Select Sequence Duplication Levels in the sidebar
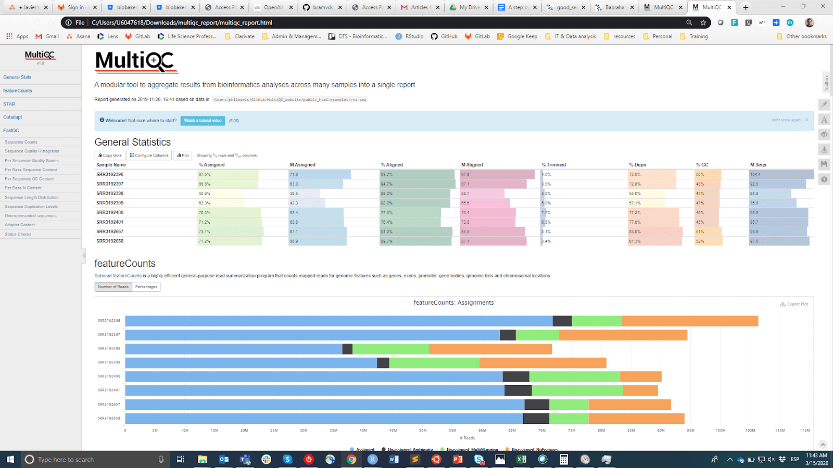The height and width of the screenshot is (468, 833). tap(31, 206)
